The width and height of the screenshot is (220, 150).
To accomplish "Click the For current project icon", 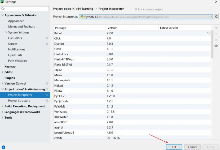I will pos(136,9).
